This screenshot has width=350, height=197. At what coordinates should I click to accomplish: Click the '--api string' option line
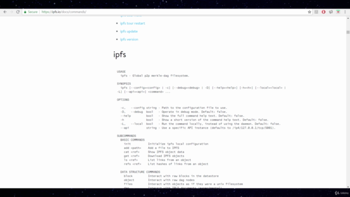(x=198, y=128)
